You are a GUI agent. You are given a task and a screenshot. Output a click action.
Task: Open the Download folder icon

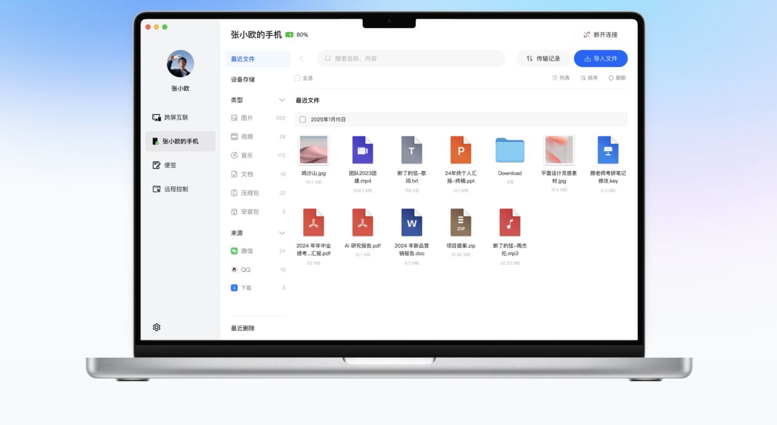click(510, 150)
